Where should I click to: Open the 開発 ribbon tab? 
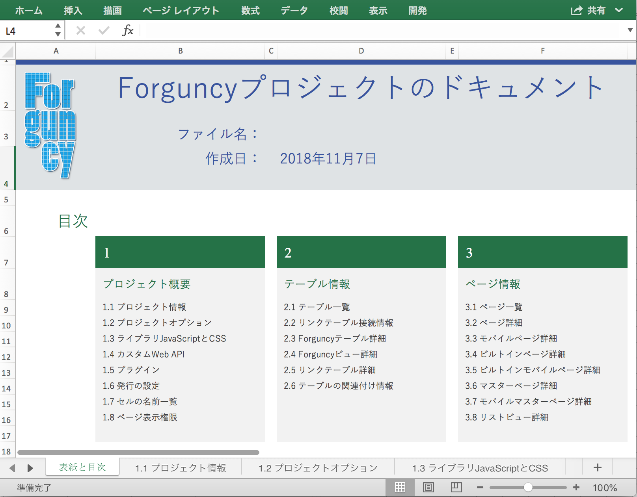417,11
